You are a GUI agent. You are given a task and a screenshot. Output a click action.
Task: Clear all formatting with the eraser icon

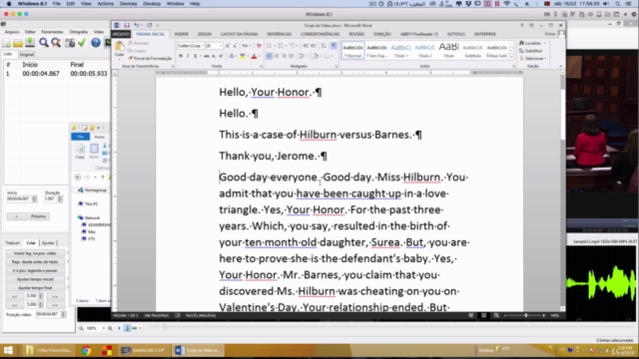tap(259, 46)
